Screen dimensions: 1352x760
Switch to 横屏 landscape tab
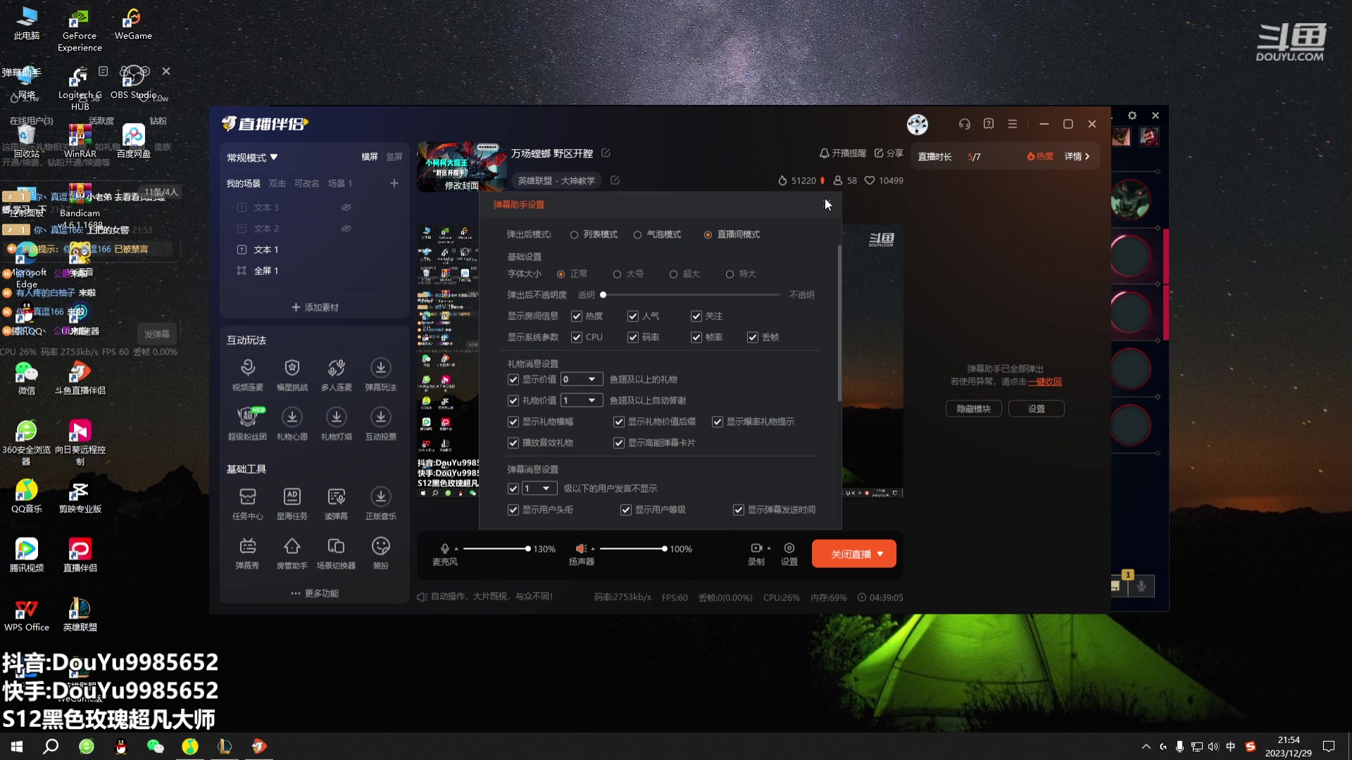(x=370, y=157)
